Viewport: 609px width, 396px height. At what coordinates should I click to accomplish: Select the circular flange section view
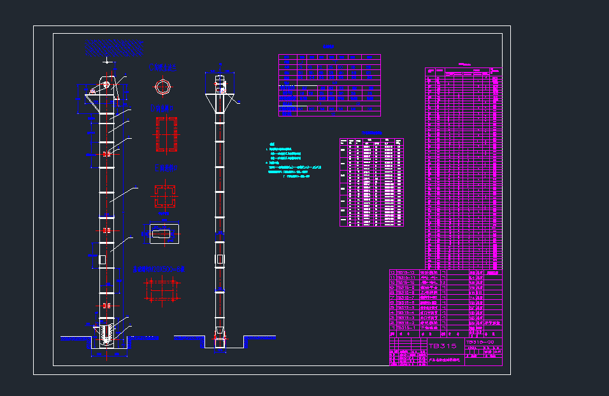[163, 86]
